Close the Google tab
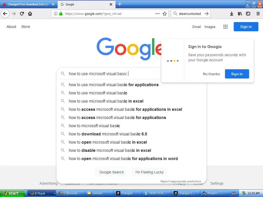The image size is (263, 197). coord(111,4)
